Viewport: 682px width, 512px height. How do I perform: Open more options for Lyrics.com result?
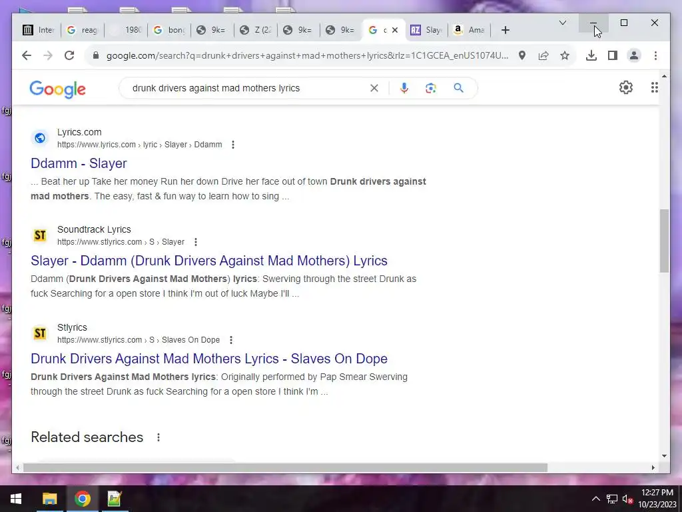click(233, 145)
